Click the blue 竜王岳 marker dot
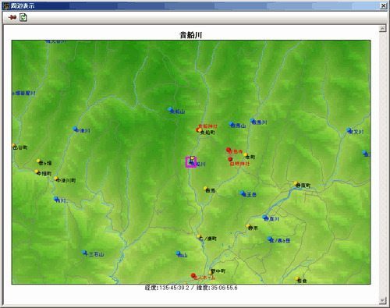Image resolution: width=390 pixels, height=308 pixels. pos(242,193)
